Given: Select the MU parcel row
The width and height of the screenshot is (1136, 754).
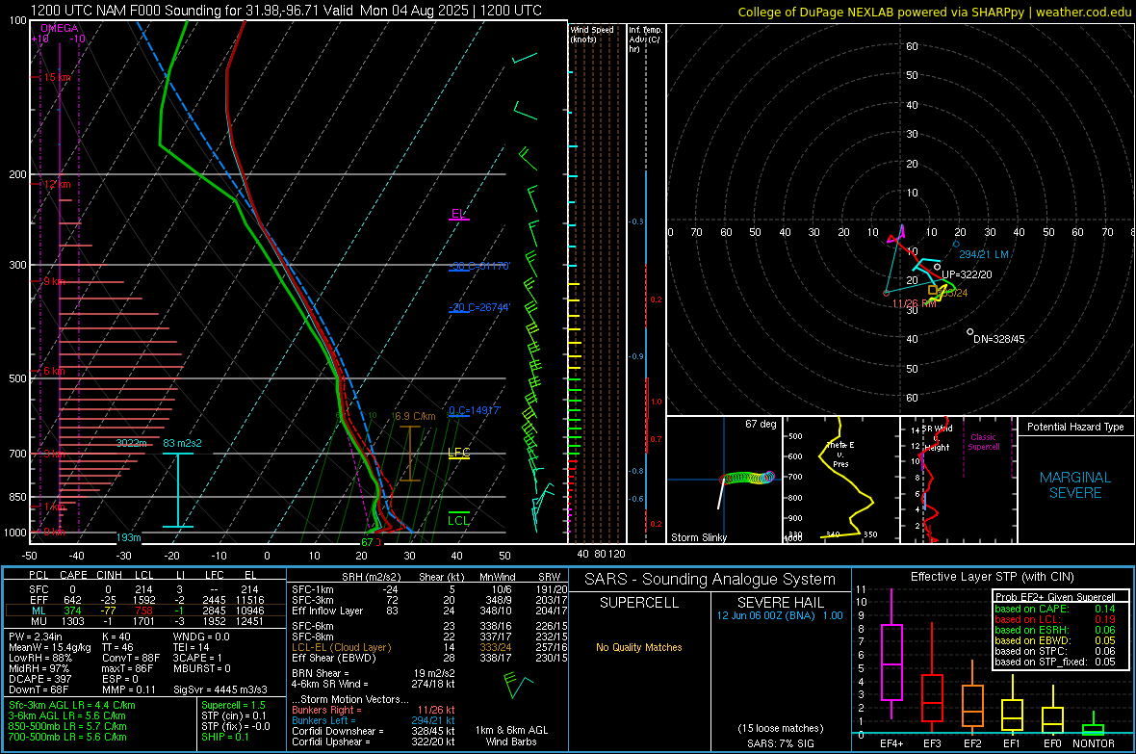Looking at the screenshot, I should pos(145,620).
